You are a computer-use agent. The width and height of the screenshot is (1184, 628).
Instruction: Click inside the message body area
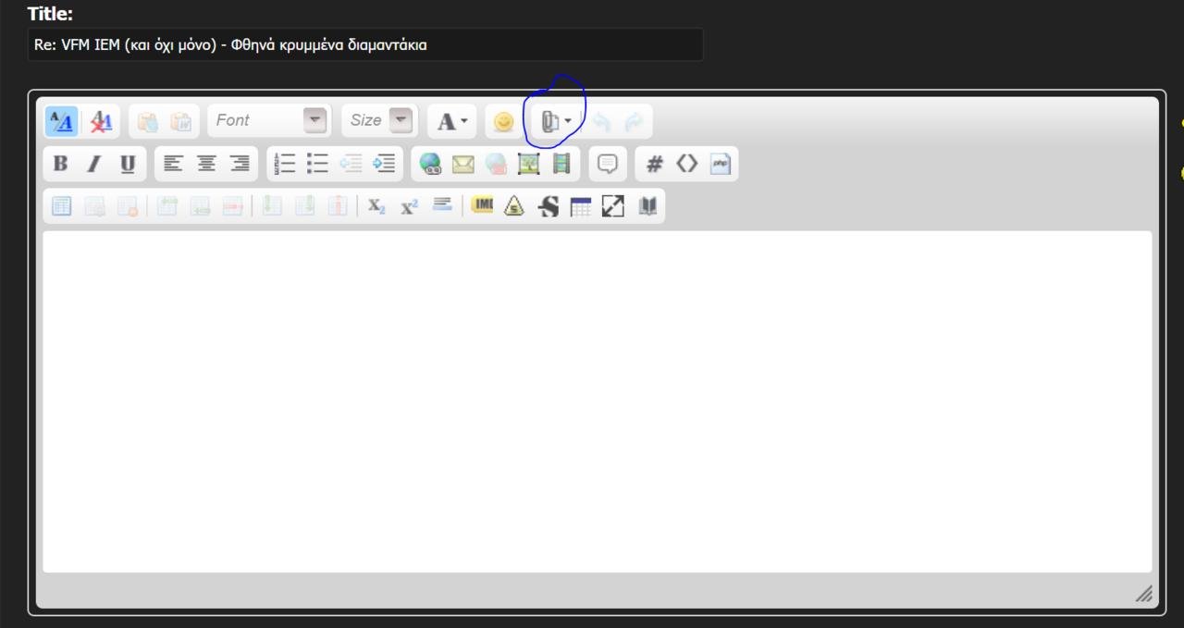click(597, 400)
